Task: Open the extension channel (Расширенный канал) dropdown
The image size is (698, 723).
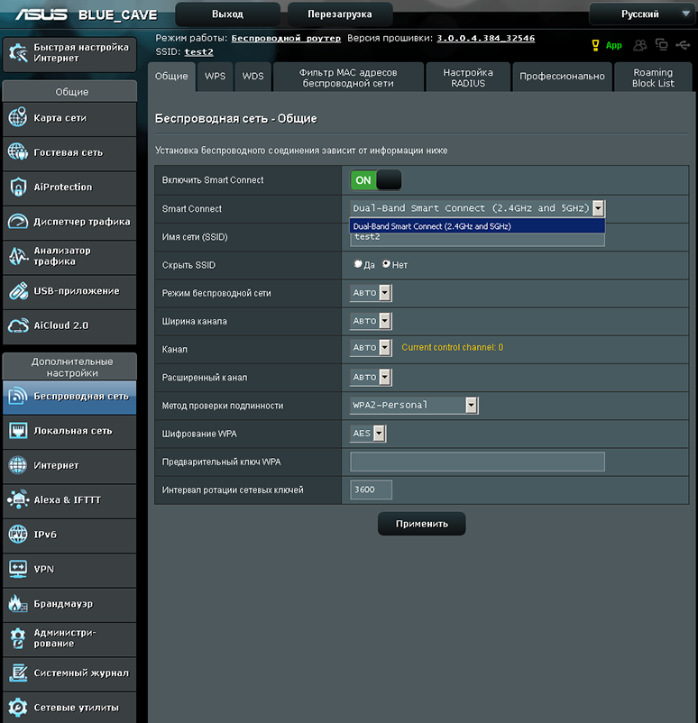Action: point(371,377)
